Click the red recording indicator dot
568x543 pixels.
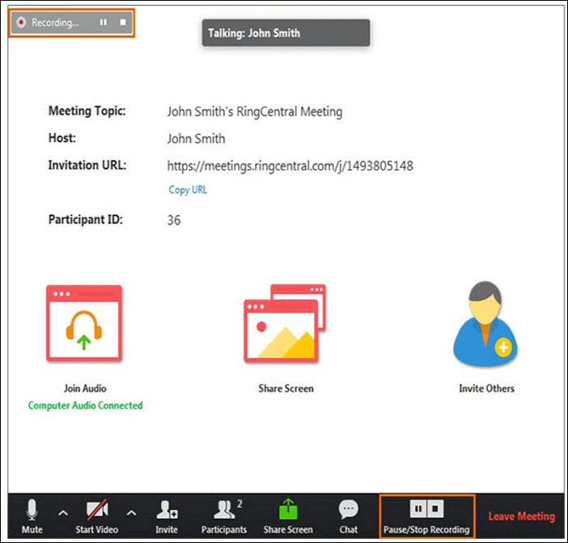click(21, 23)
